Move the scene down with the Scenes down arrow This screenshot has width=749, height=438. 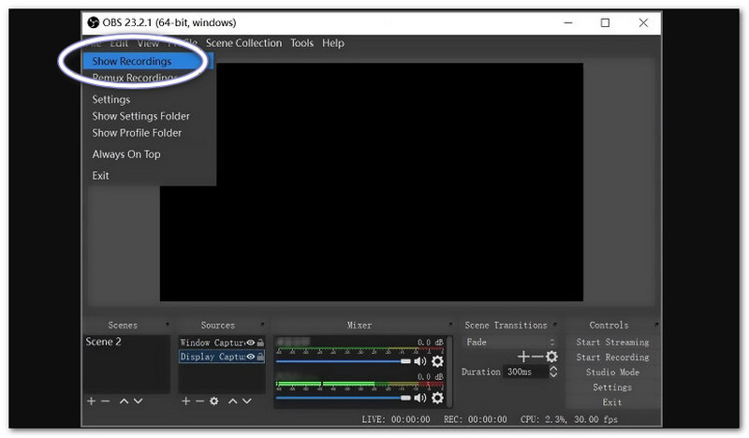tap(138, 401)
